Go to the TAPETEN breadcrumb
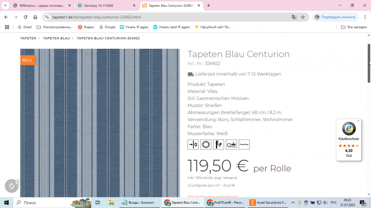Screen dimensions: 371x208 click(x=28, y=38)
